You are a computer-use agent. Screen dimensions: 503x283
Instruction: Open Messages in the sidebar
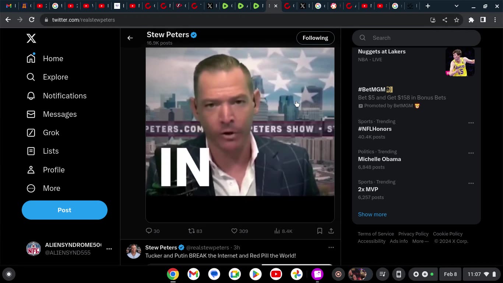coord(52,114)
